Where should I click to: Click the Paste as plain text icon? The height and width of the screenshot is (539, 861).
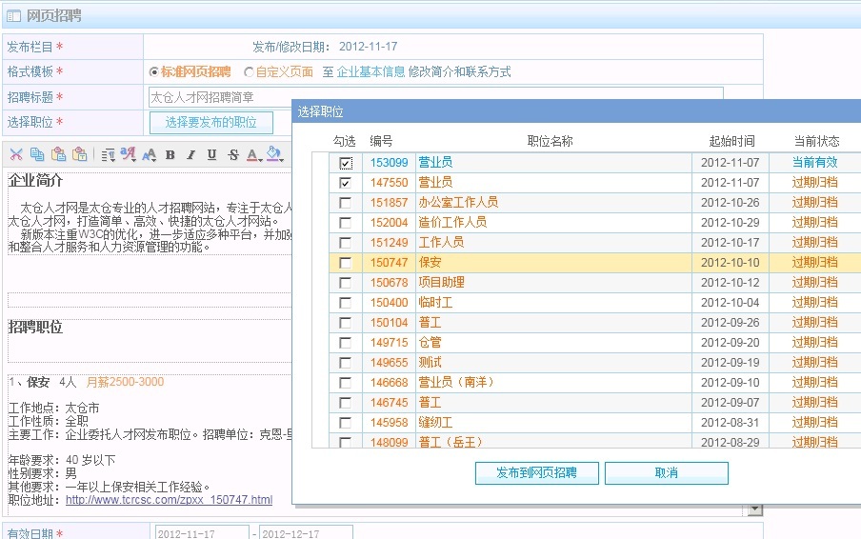click(79, 154)
